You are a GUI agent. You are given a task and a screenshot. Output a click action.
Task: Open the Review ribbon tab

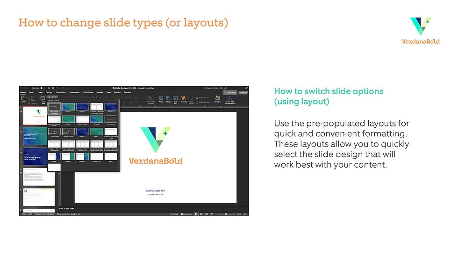(100, 92)
